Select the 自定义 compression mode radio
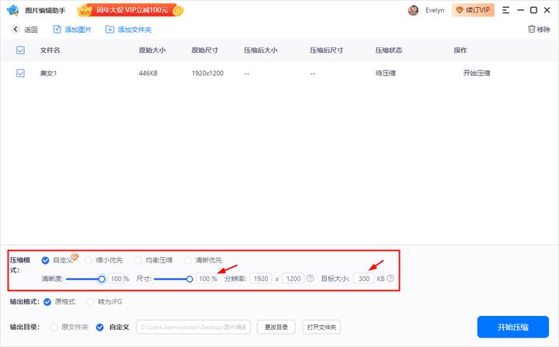Viewport: 559px width, 347px height. (x=45, y=260)
